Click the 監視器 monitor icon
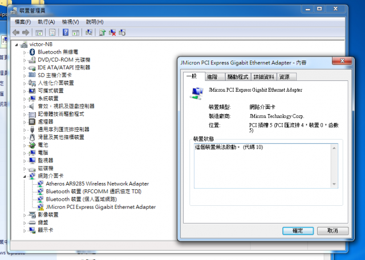This screenshot has width=365, height=260. (x=32, y=160)
